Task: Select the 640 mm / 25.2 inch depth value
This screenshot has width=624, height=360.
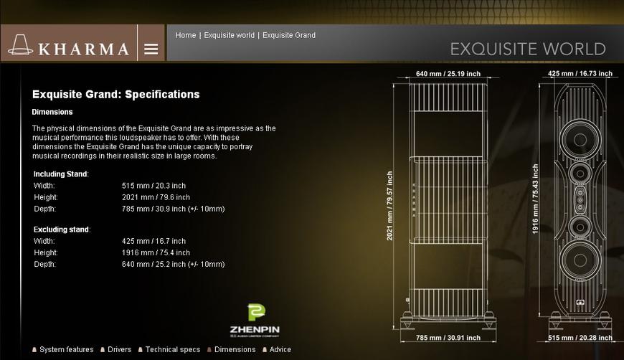Action: 173,264
